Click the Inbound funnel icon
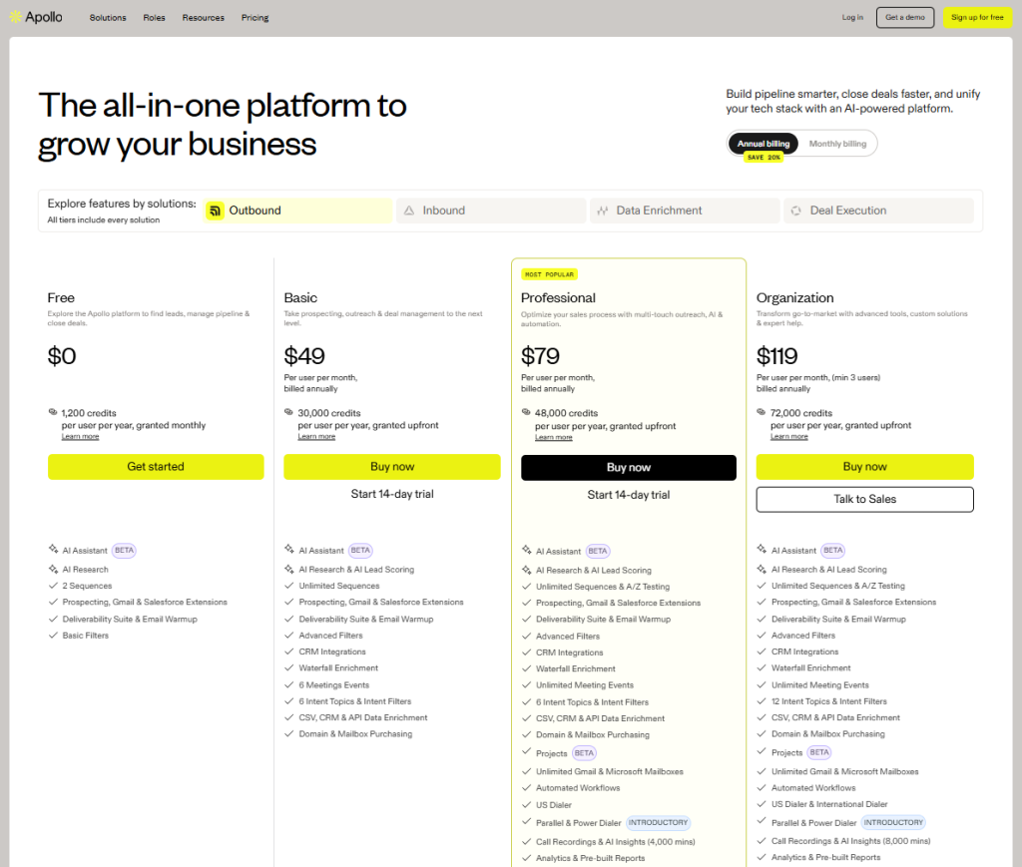 411,210
